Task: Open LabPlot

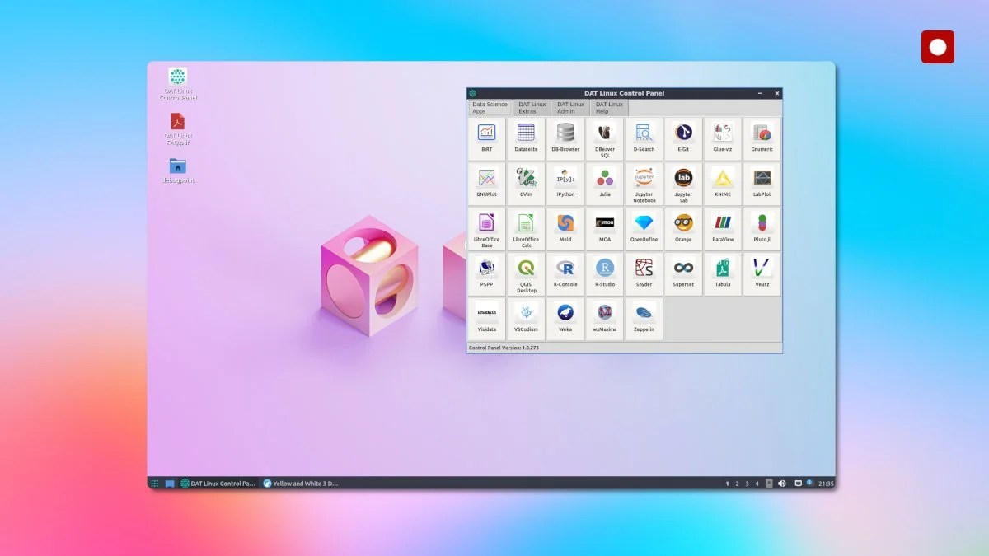Action: click(x=762, y=184)
